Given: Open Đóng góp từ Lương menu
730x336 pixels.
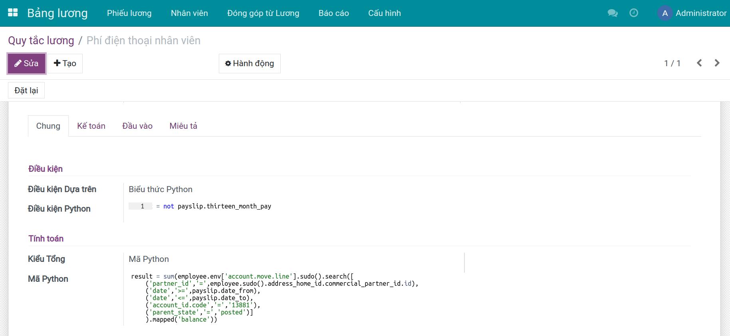Looking at the screenshot, I should 263,13.
